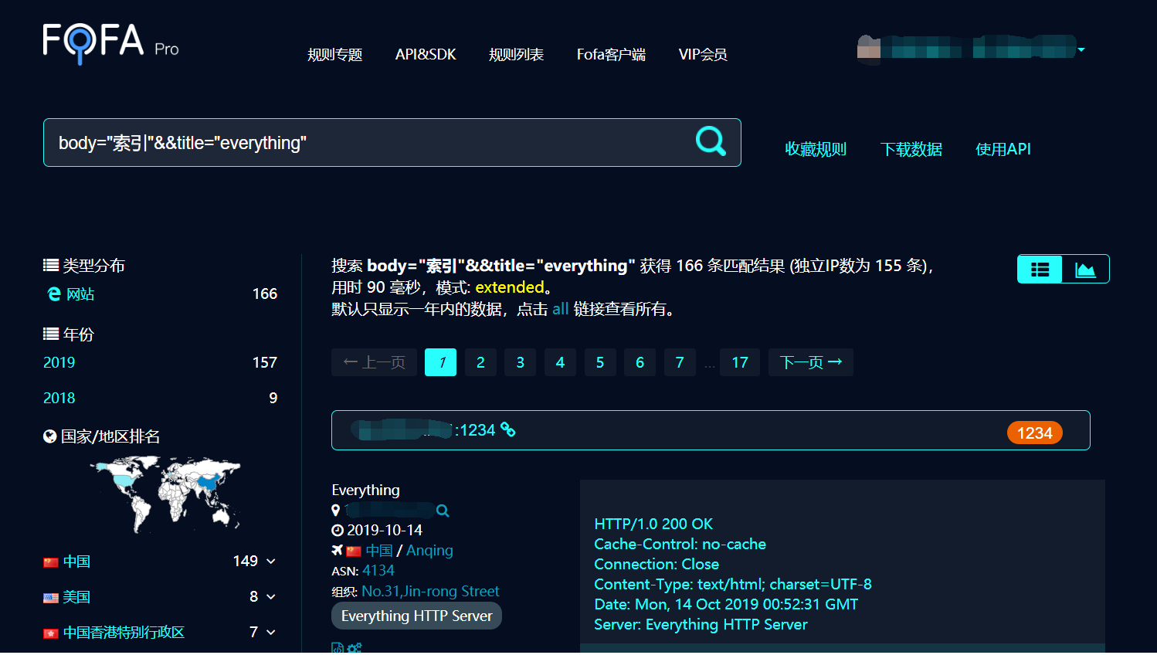
Task: Open 规则专题 menu item
Action: click(335, 54)
